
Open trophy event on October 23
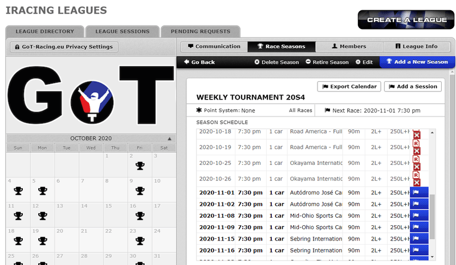tap(140, 241)
